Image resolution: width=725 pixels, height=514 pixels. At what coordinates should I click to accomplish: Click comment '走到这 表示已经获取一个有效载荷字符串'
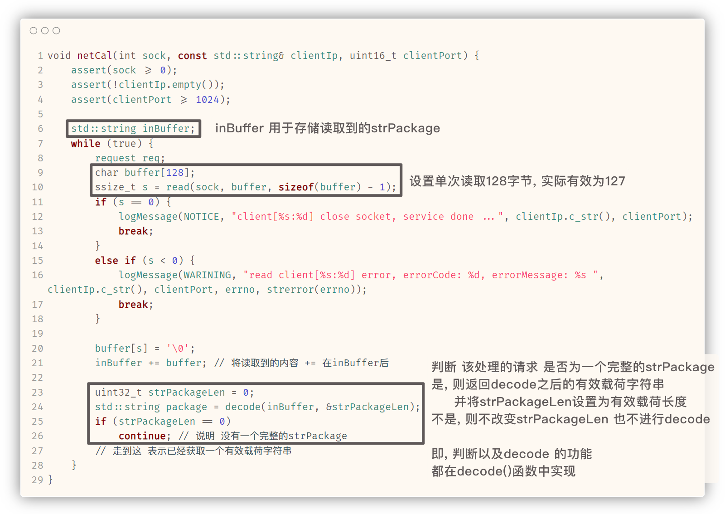coord(202,451)
